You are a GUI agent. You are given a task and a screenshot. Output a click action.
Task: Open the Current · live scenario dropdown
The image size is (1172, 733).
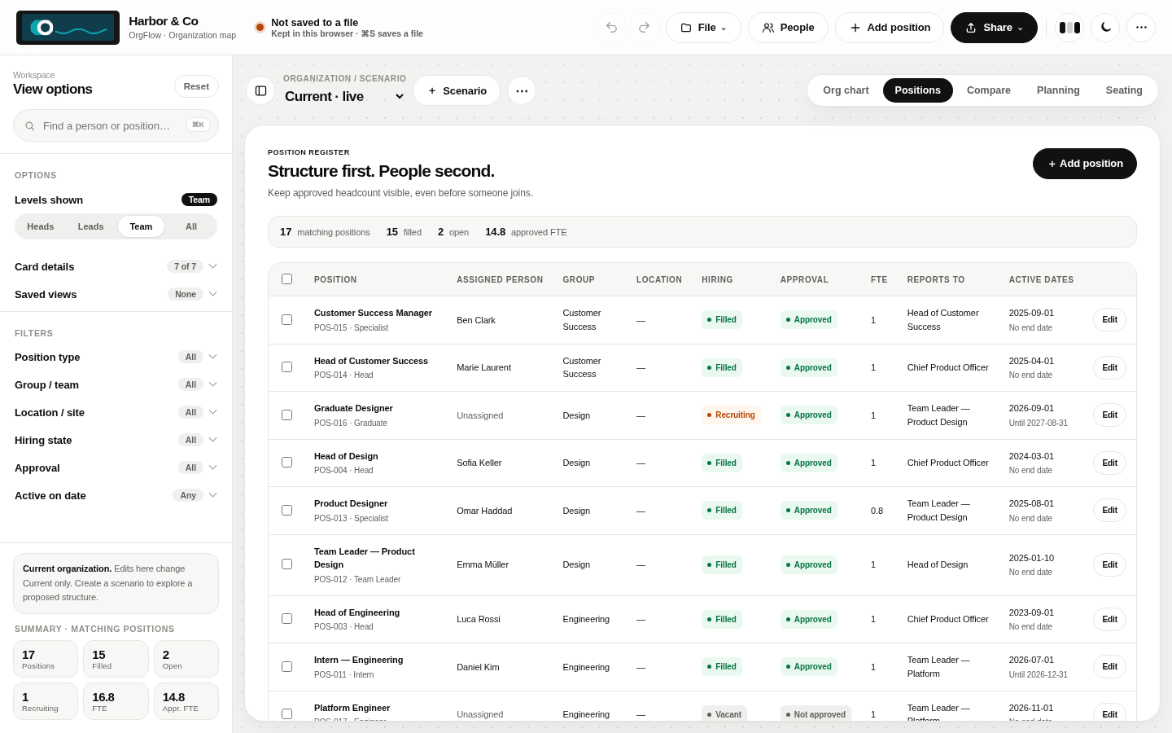pos(344,96)
